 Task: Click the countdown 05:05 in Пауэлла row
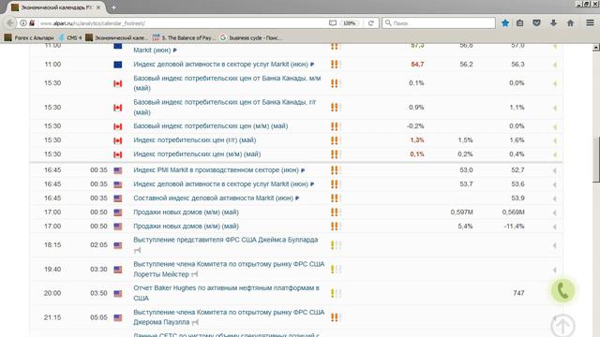[x=98, y=317]
